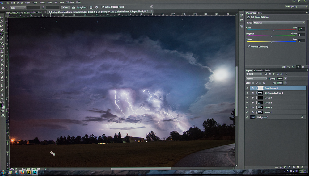Open the Filter menu
Screen dimensions: 309x176
49,2
